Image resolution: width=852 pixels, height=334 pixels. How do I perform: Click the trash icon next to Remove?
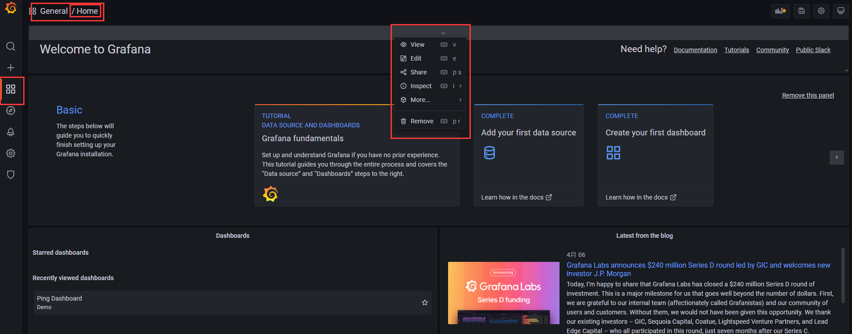(x=403, y=121)
